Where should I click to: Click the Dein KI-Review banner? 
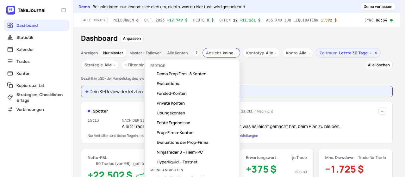(237, 91)
